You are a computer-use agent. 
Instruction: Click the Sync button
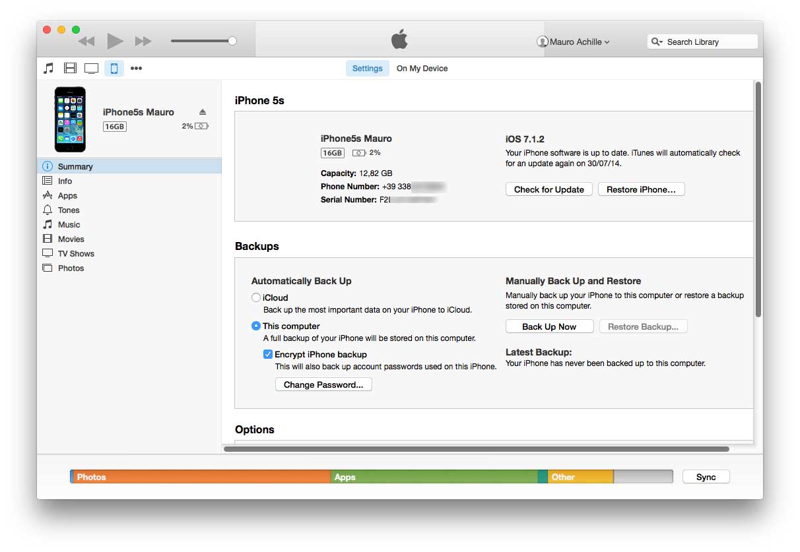click(706, 477)
